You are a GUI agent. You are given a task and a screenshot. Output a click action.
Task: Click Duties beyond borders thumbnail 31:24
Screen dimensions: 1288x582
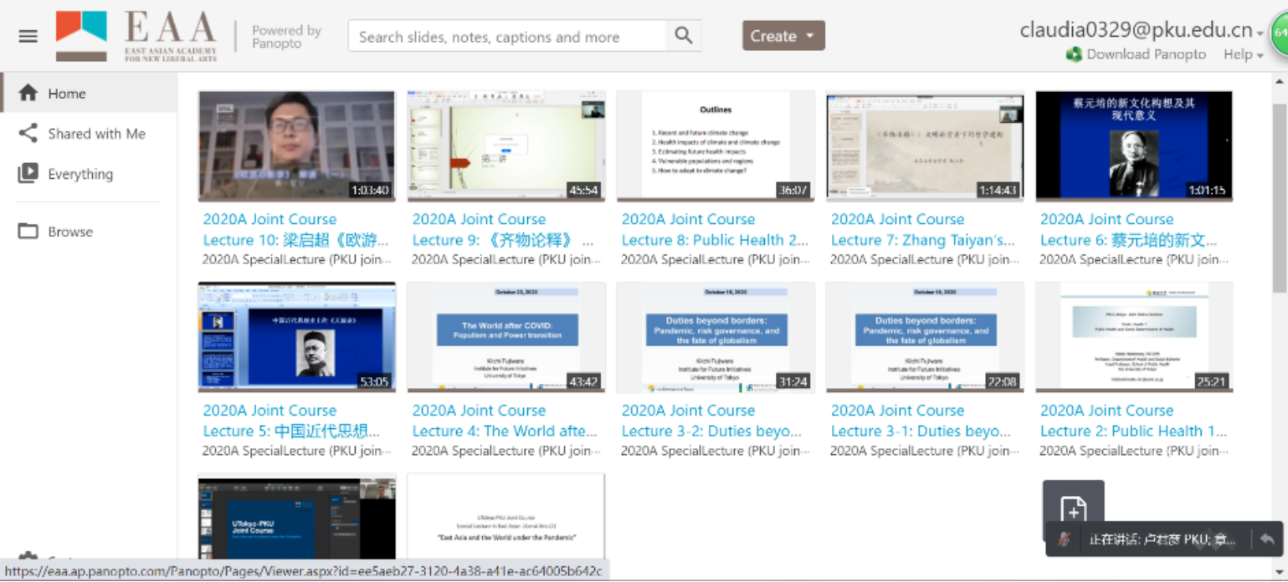(x=716, y=337)
